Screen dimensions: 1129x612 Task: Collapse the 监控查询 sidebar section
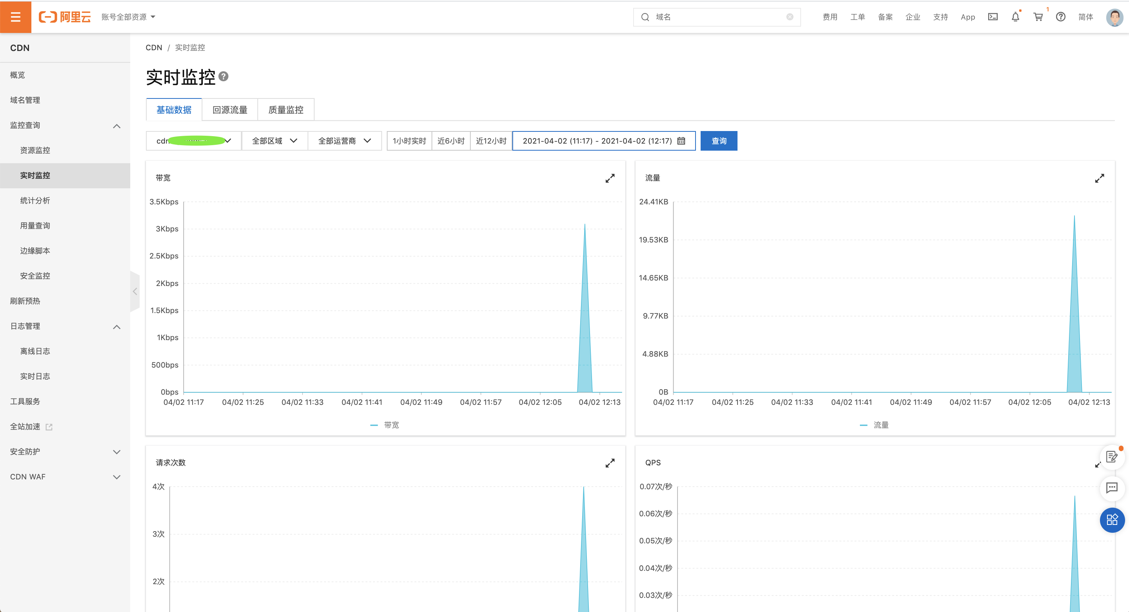[117, 126]
